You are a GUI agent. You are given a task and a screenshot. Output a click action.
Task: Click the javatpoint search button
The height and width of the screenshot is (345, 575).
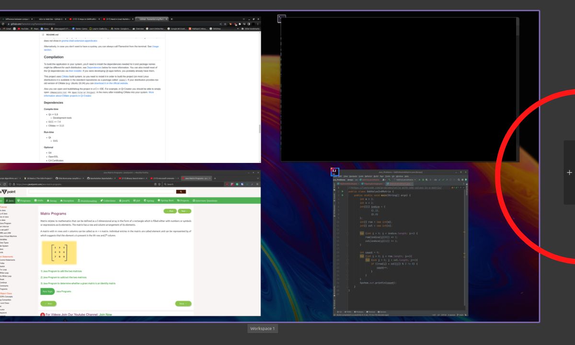181,192
